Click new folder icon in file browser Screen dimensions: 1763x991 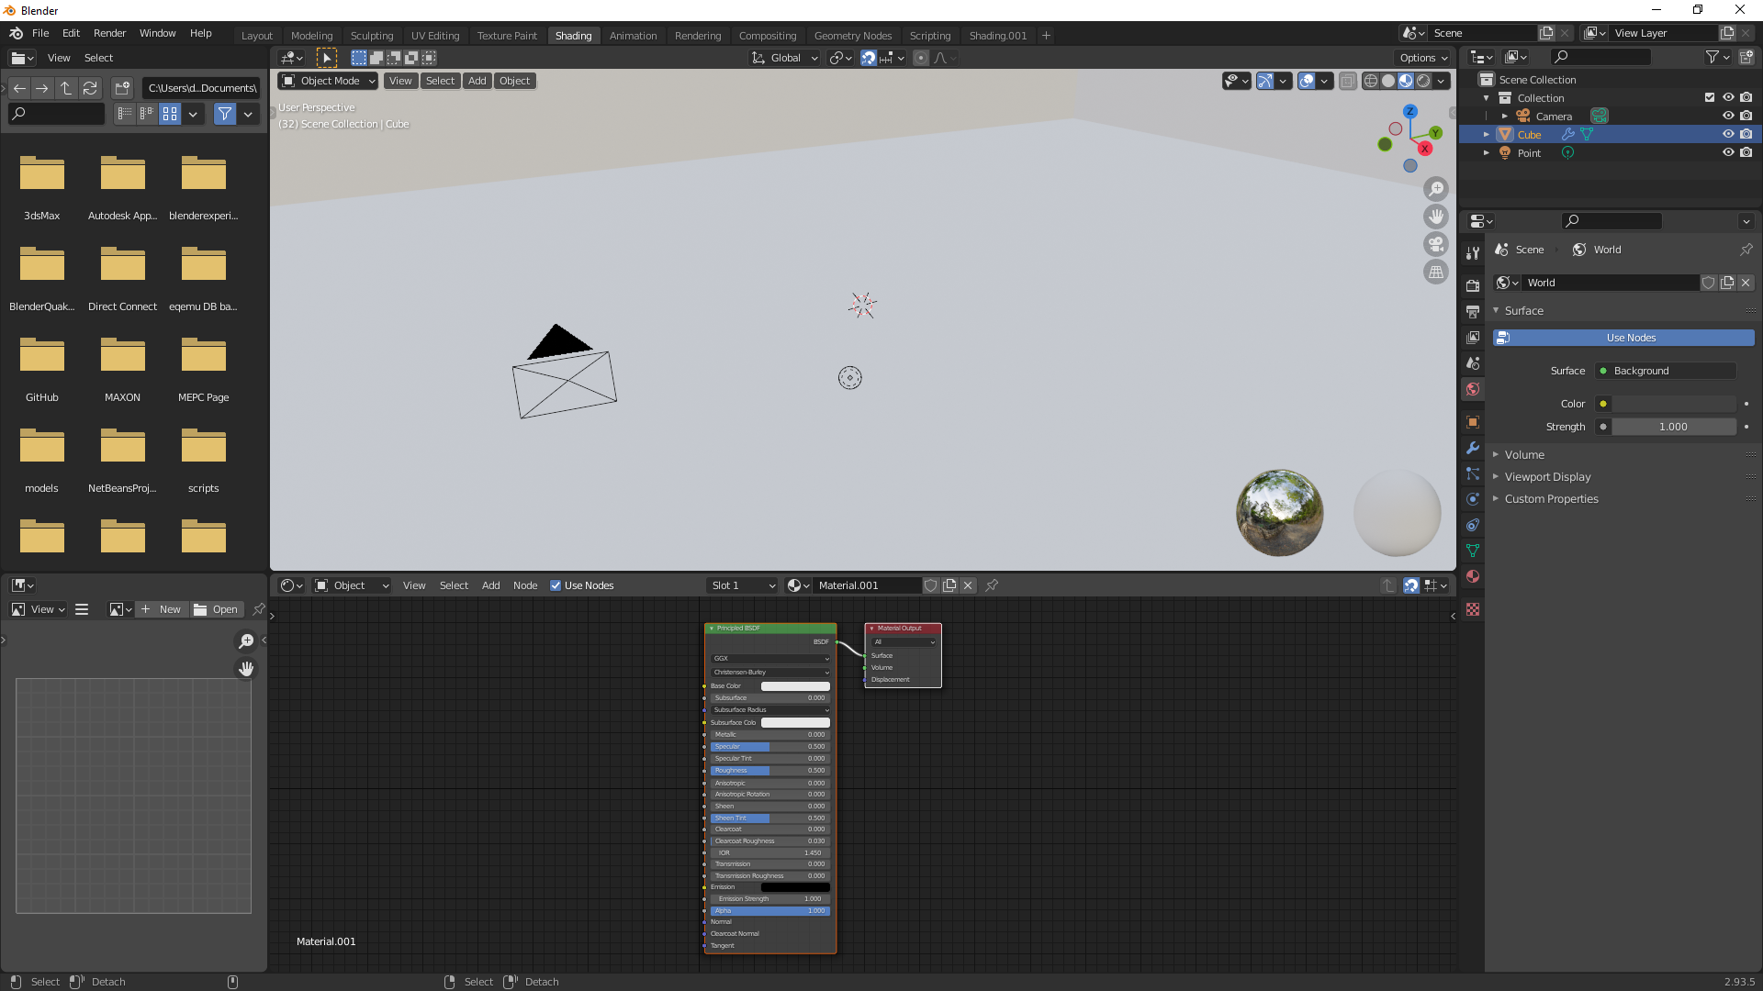pos(122,88)
